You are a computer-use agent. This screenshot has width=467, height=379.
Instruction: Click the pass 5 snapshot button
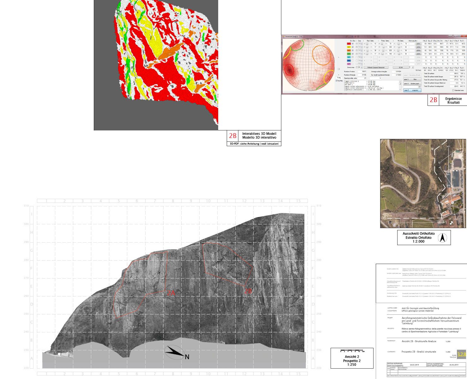pyautogui.click(x=412, y=90)
